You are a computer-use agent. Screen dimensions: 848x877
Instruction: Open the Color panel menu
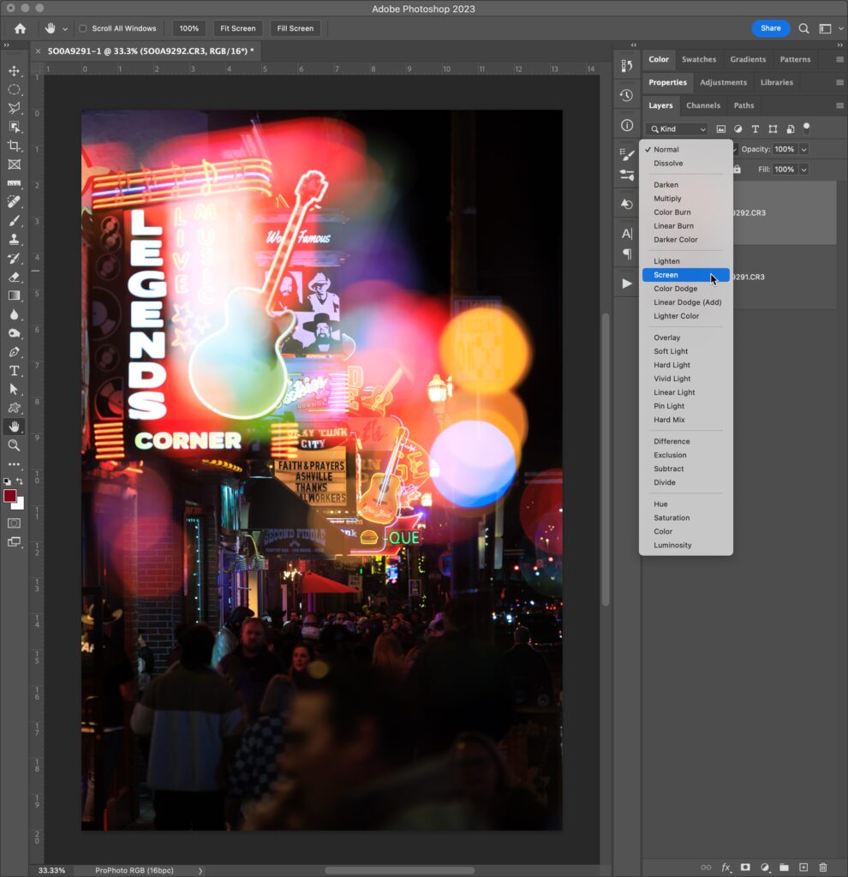[x=839, y=59]
